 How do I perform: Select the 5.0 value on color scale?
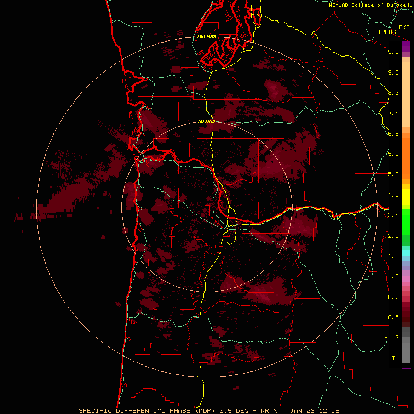pyautogui.click(x=393, y=174)
